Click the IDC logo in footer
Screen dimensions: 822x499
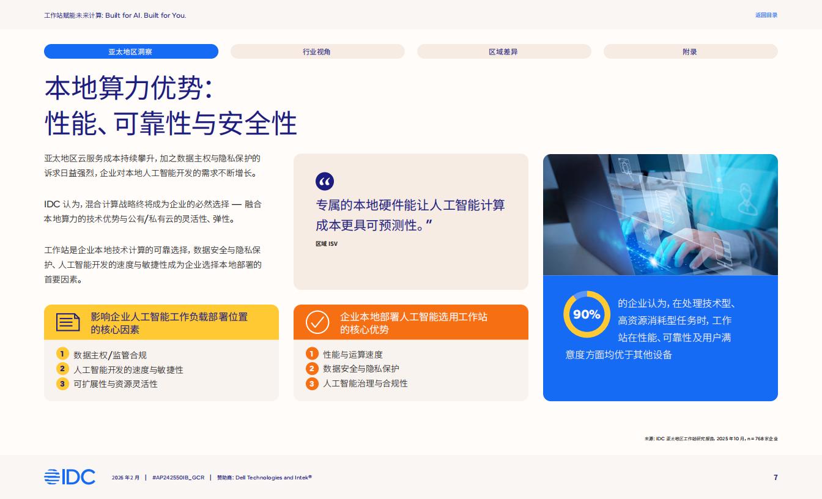pos(70,477)
